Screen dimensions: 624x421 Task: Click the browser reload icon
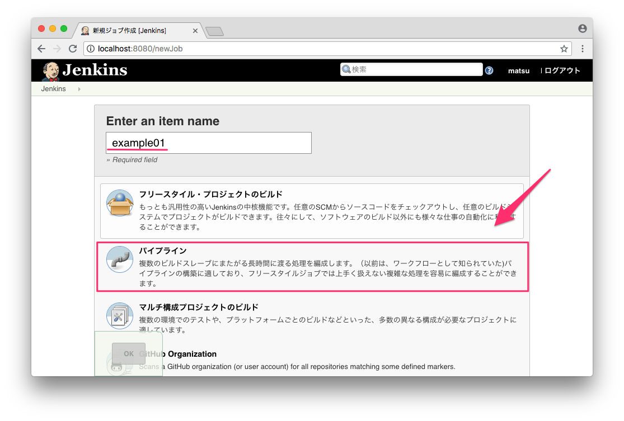72,49
